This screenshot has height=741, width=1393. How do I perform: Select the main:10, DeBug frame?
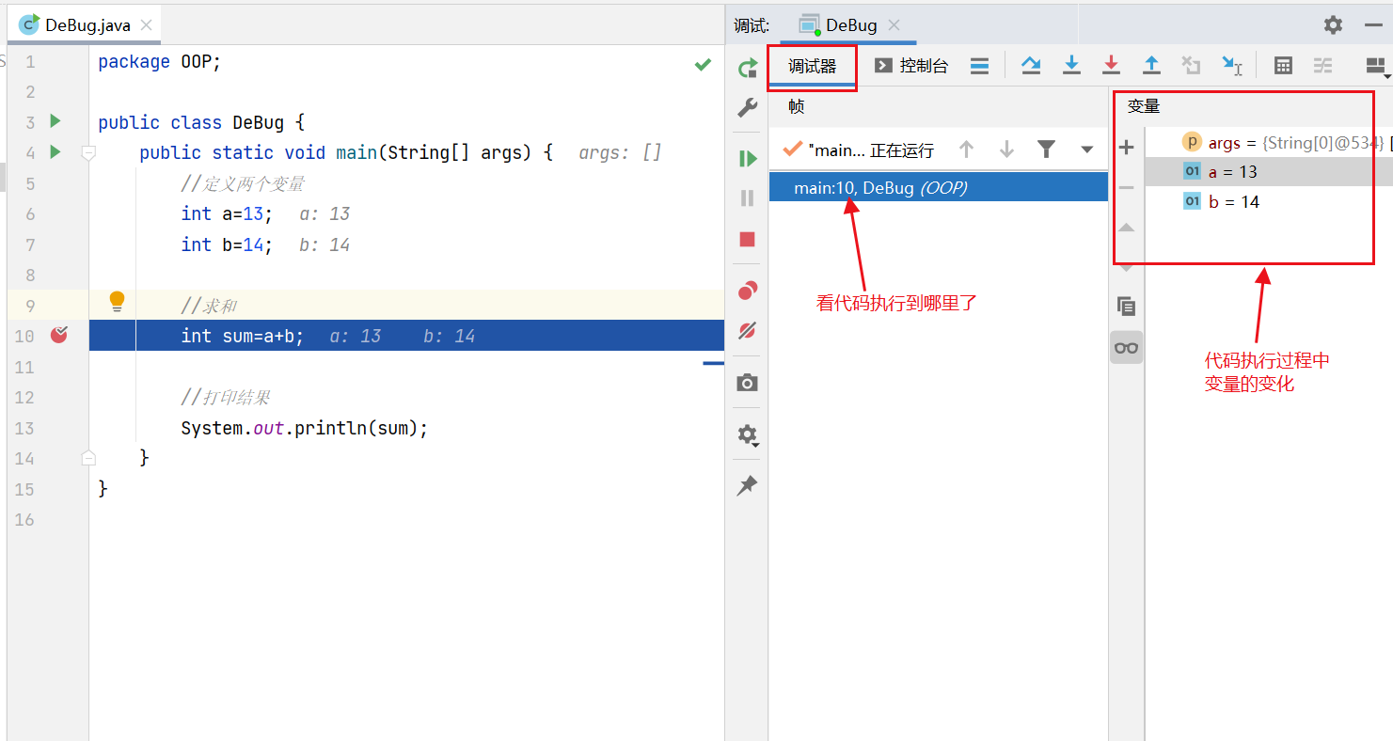(938, 187)
